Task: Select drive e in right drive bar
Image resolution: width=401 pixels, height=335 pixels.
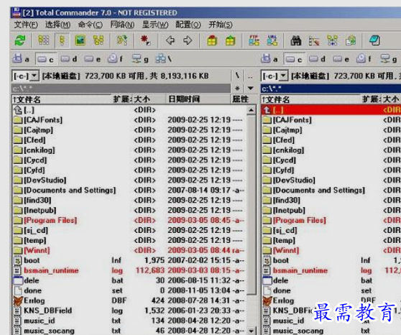Action: [x=341, y=59]
